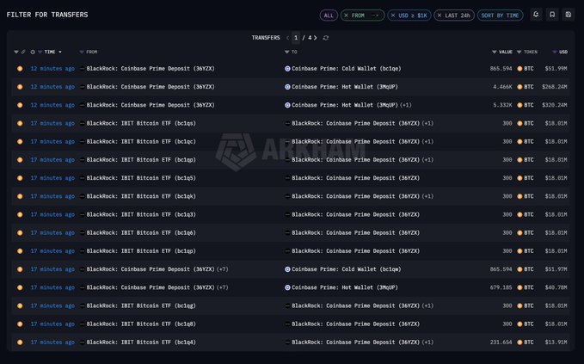Click the alert bell icon
584x364 pixels.
click(x=536, y=15)
